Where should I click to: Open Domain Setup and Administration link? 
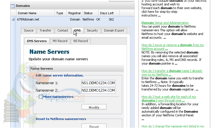click(165, 23)
